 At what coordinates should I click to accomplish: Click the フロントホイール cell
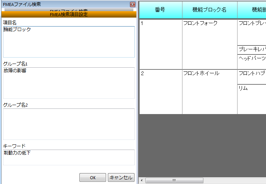pyautogui.click(x=210, y=91)
